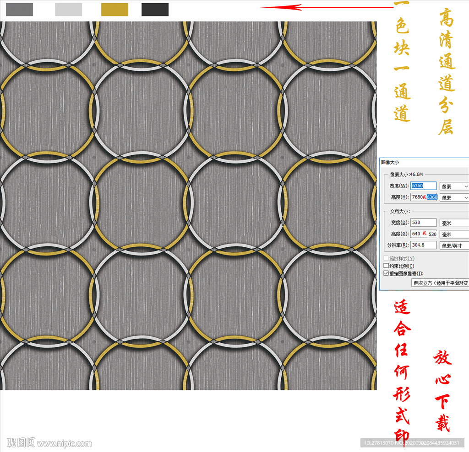
Task: Uncheck the 重定图像像素 checkbox
Action: (x=386, y=273)
